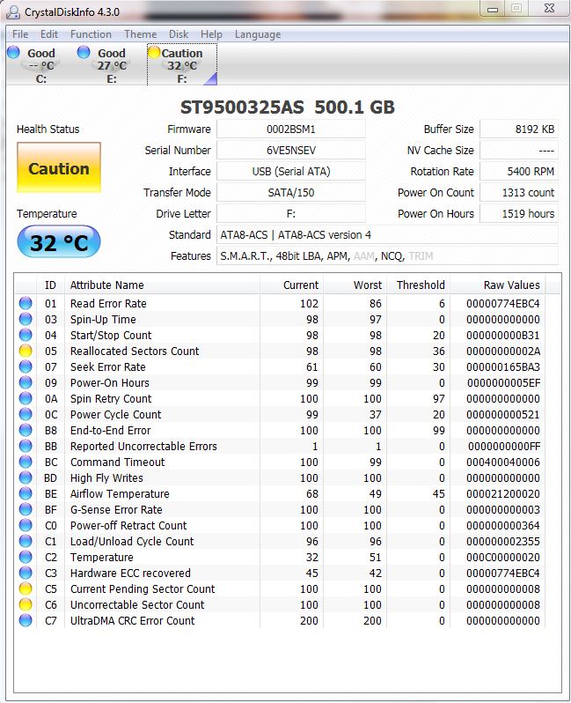Open the Theme menu
The height and width of the screenshot is (703, 571).
pyautogui.click(x=141, y=34)
